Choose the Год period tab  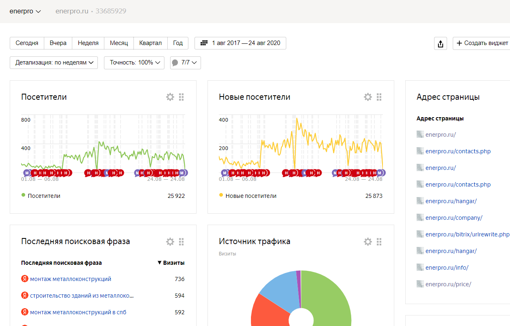pos(178,43)
